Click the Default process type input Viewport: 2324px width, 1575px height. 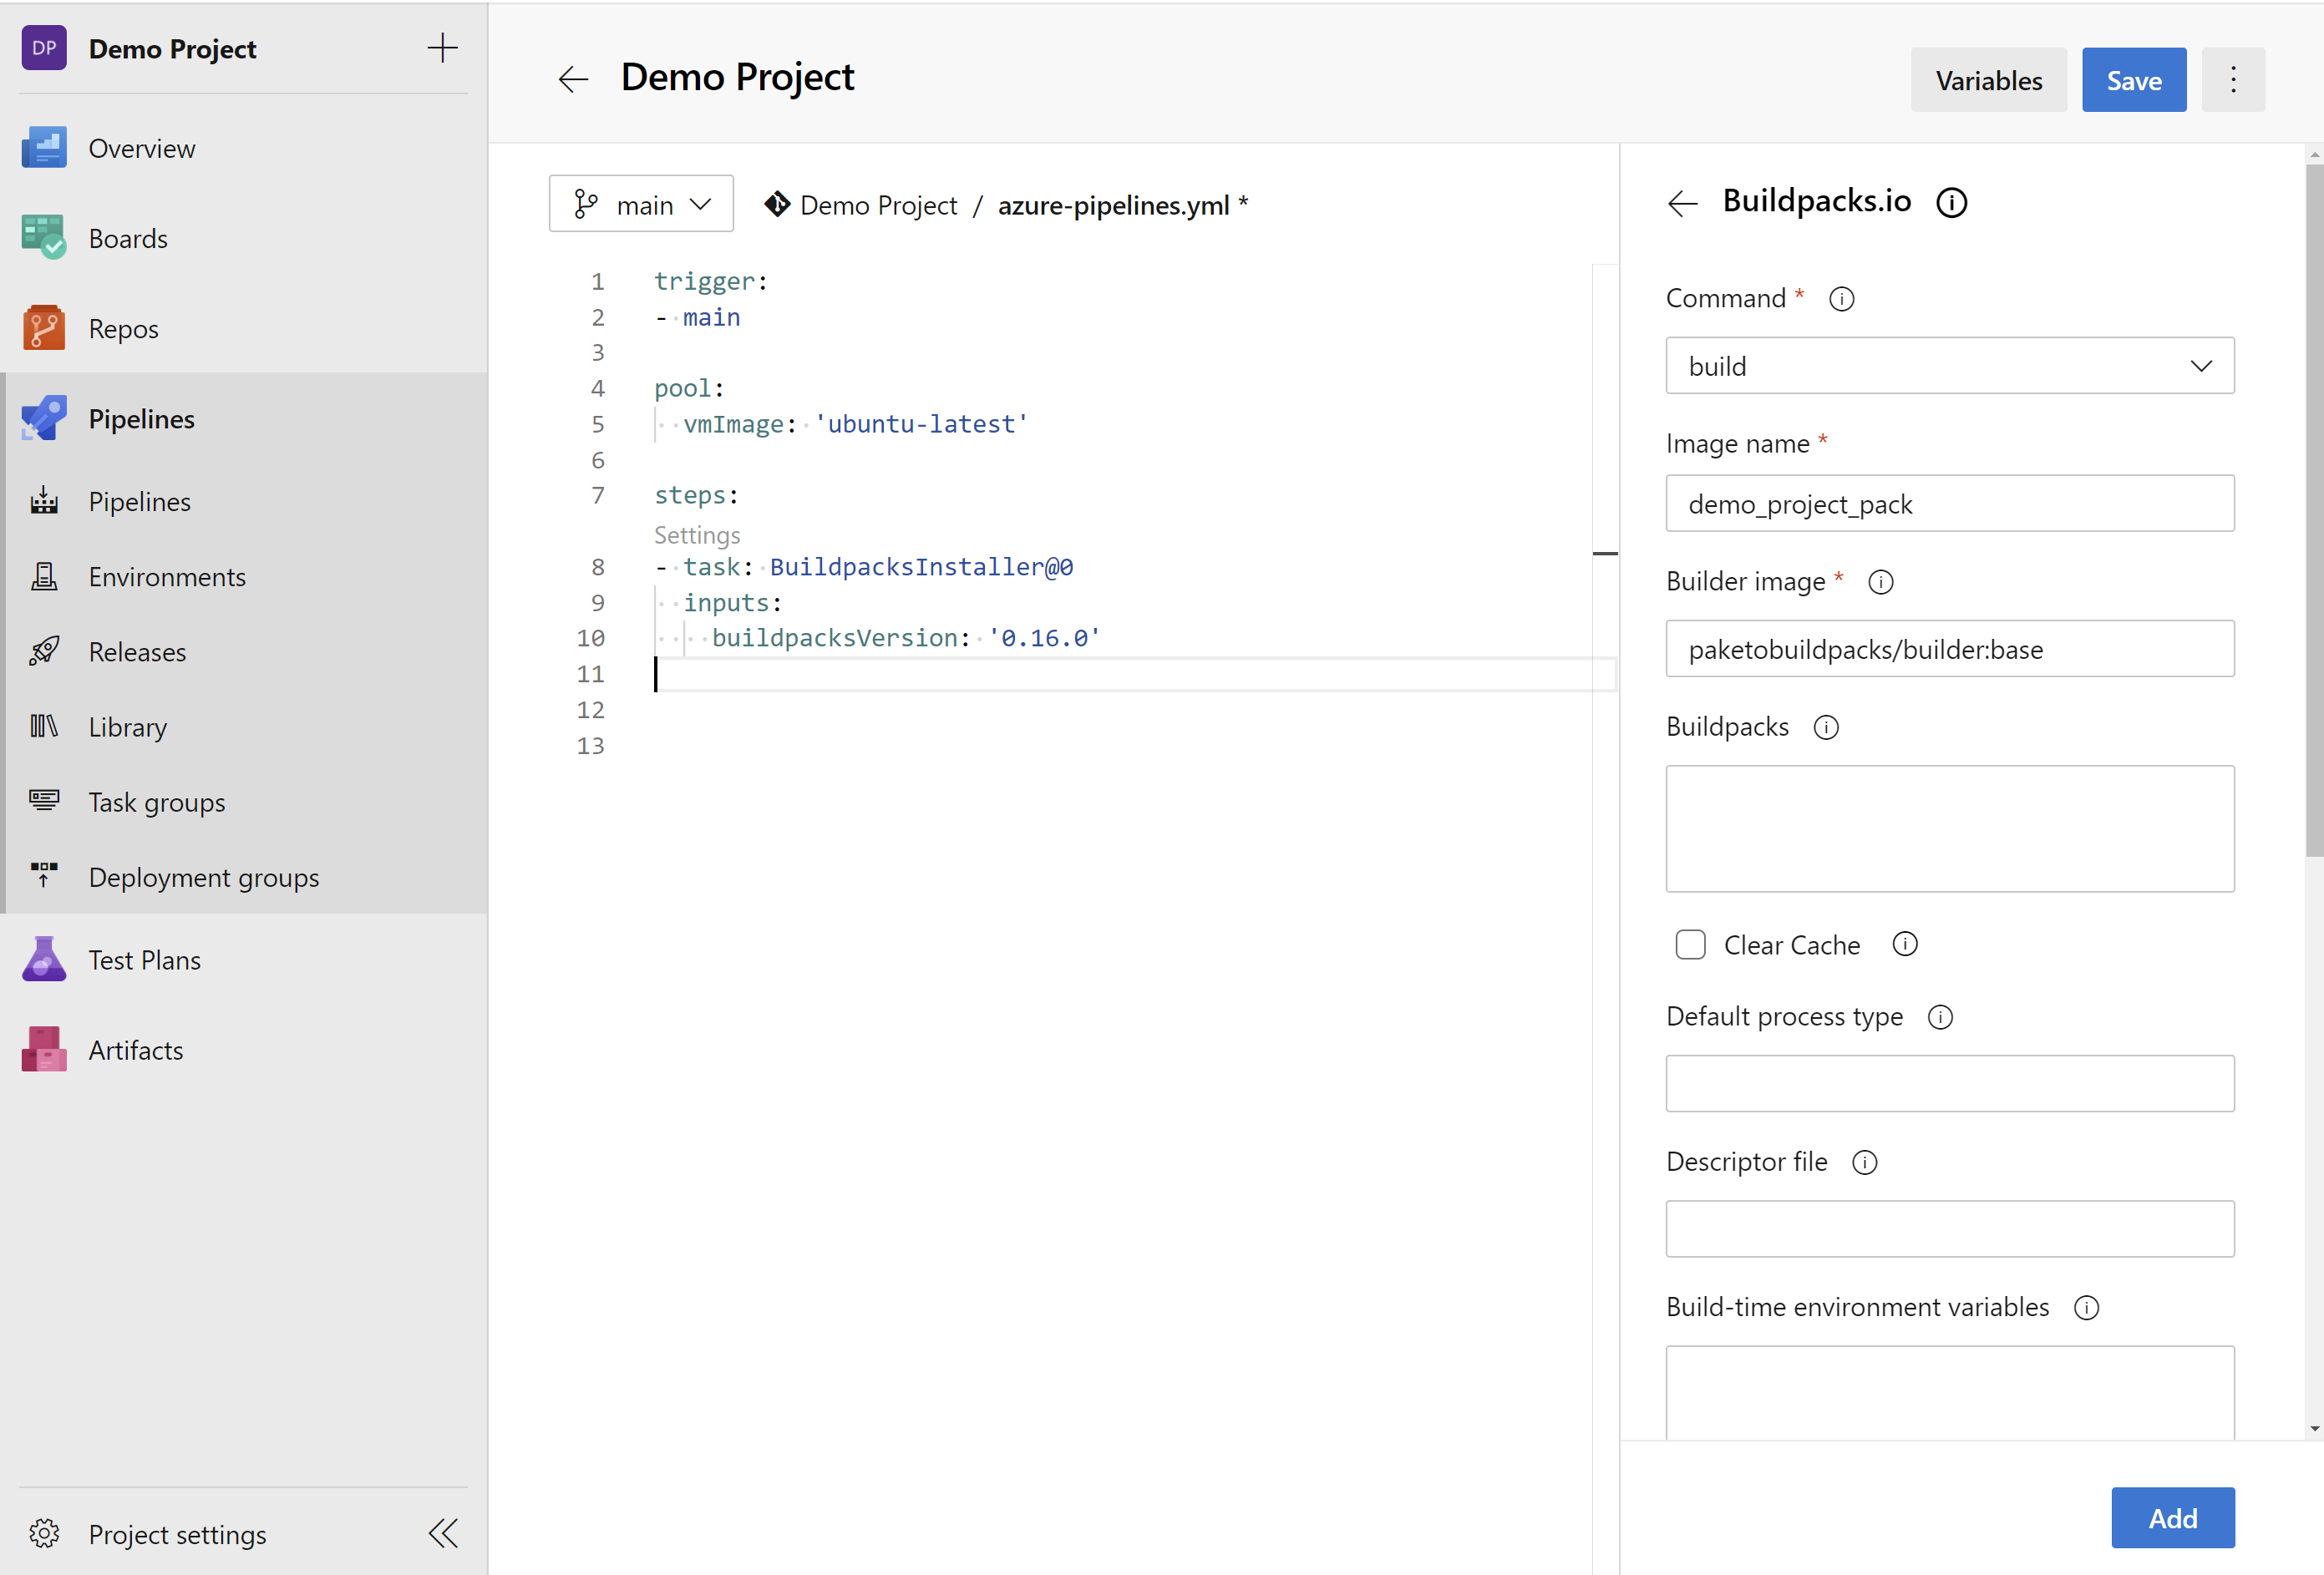pyautogui.click(x=1949, y=1083)
